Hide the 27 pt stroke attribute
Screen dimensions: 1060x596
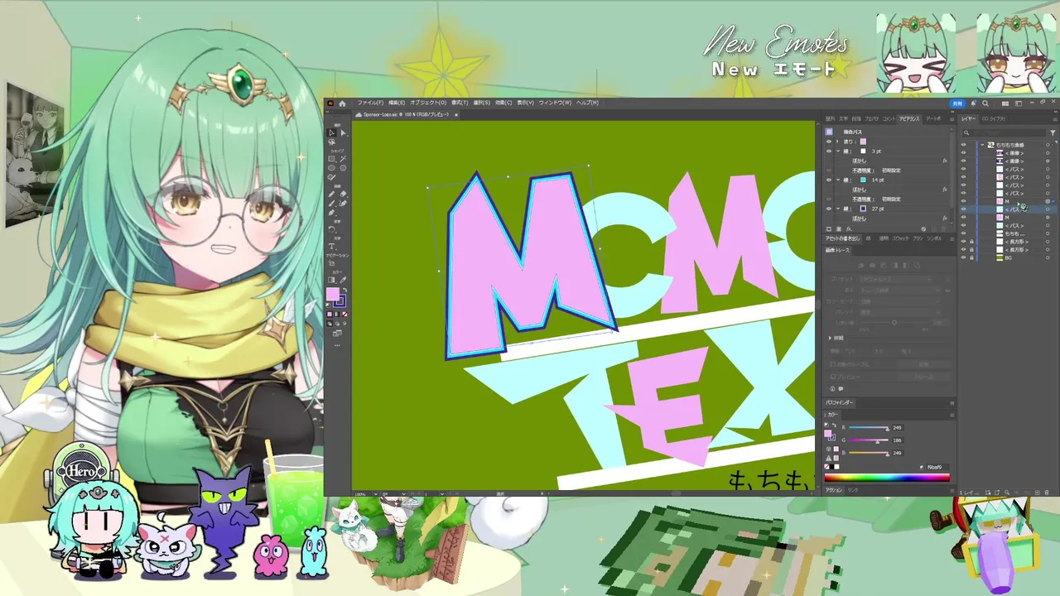(x=829, y=209)
